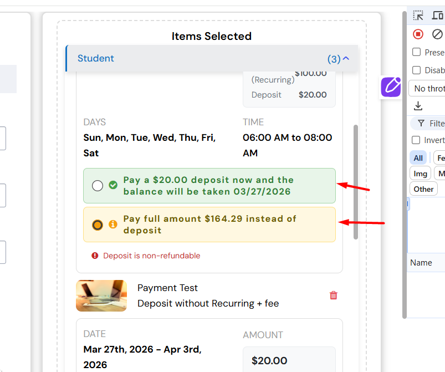The image size is (445, 372).
Task: Stop recording network log
Action: [418, 34]
